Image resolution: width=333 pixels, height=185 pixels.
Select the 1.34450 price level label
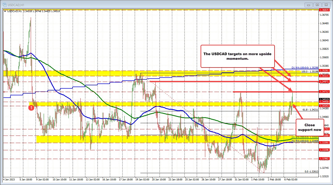pyautogui.click(x=324, y=102)
